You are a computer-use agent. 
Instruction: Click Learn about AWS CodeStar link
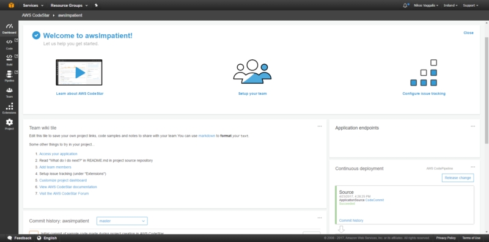tap(79, 94)
